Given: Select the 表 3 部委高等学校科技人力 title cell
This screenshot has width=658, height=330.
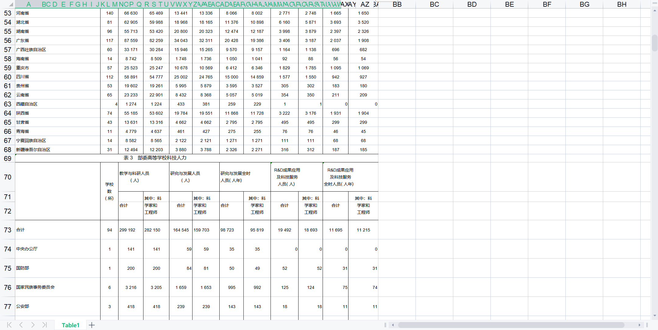Looking at the screenshot, I should (155, 158).
